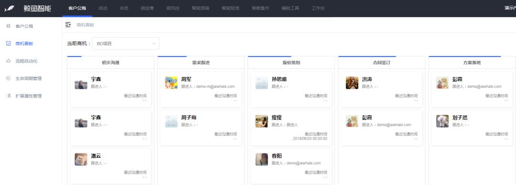
Task: Click the 客户公海 sidebar icon
Action: point(9,26)
